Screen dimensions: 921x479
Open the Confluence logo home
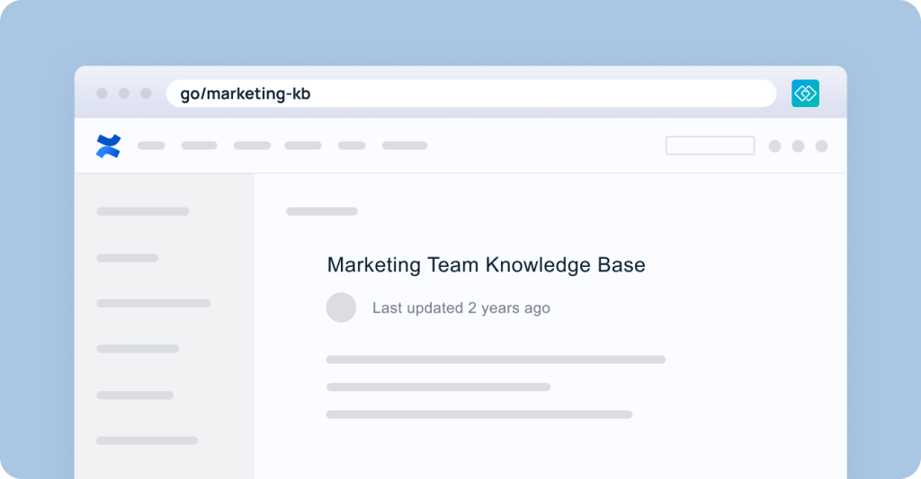point(109,146)
